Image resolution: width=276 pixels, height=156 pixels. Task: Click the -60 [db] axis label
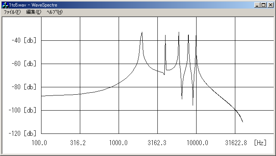click(24, 64)
